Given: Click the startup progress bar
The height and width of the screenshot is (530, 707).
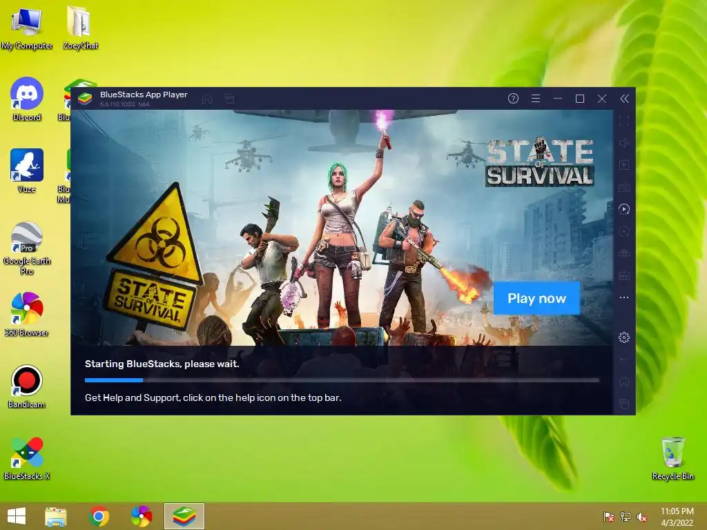Looking at the screenshot, I should pyautogui.click(x=342, y=380).
